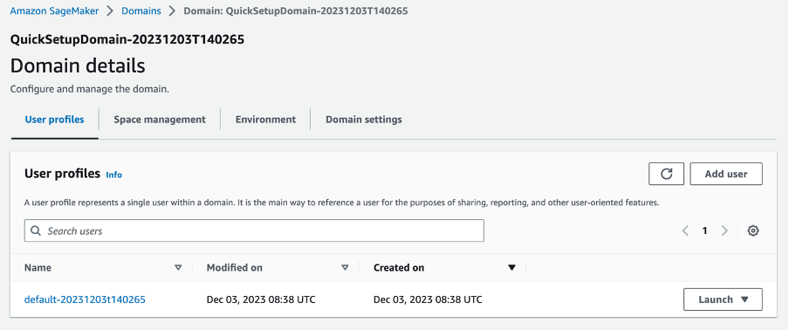Go to next page arrow

724,230
